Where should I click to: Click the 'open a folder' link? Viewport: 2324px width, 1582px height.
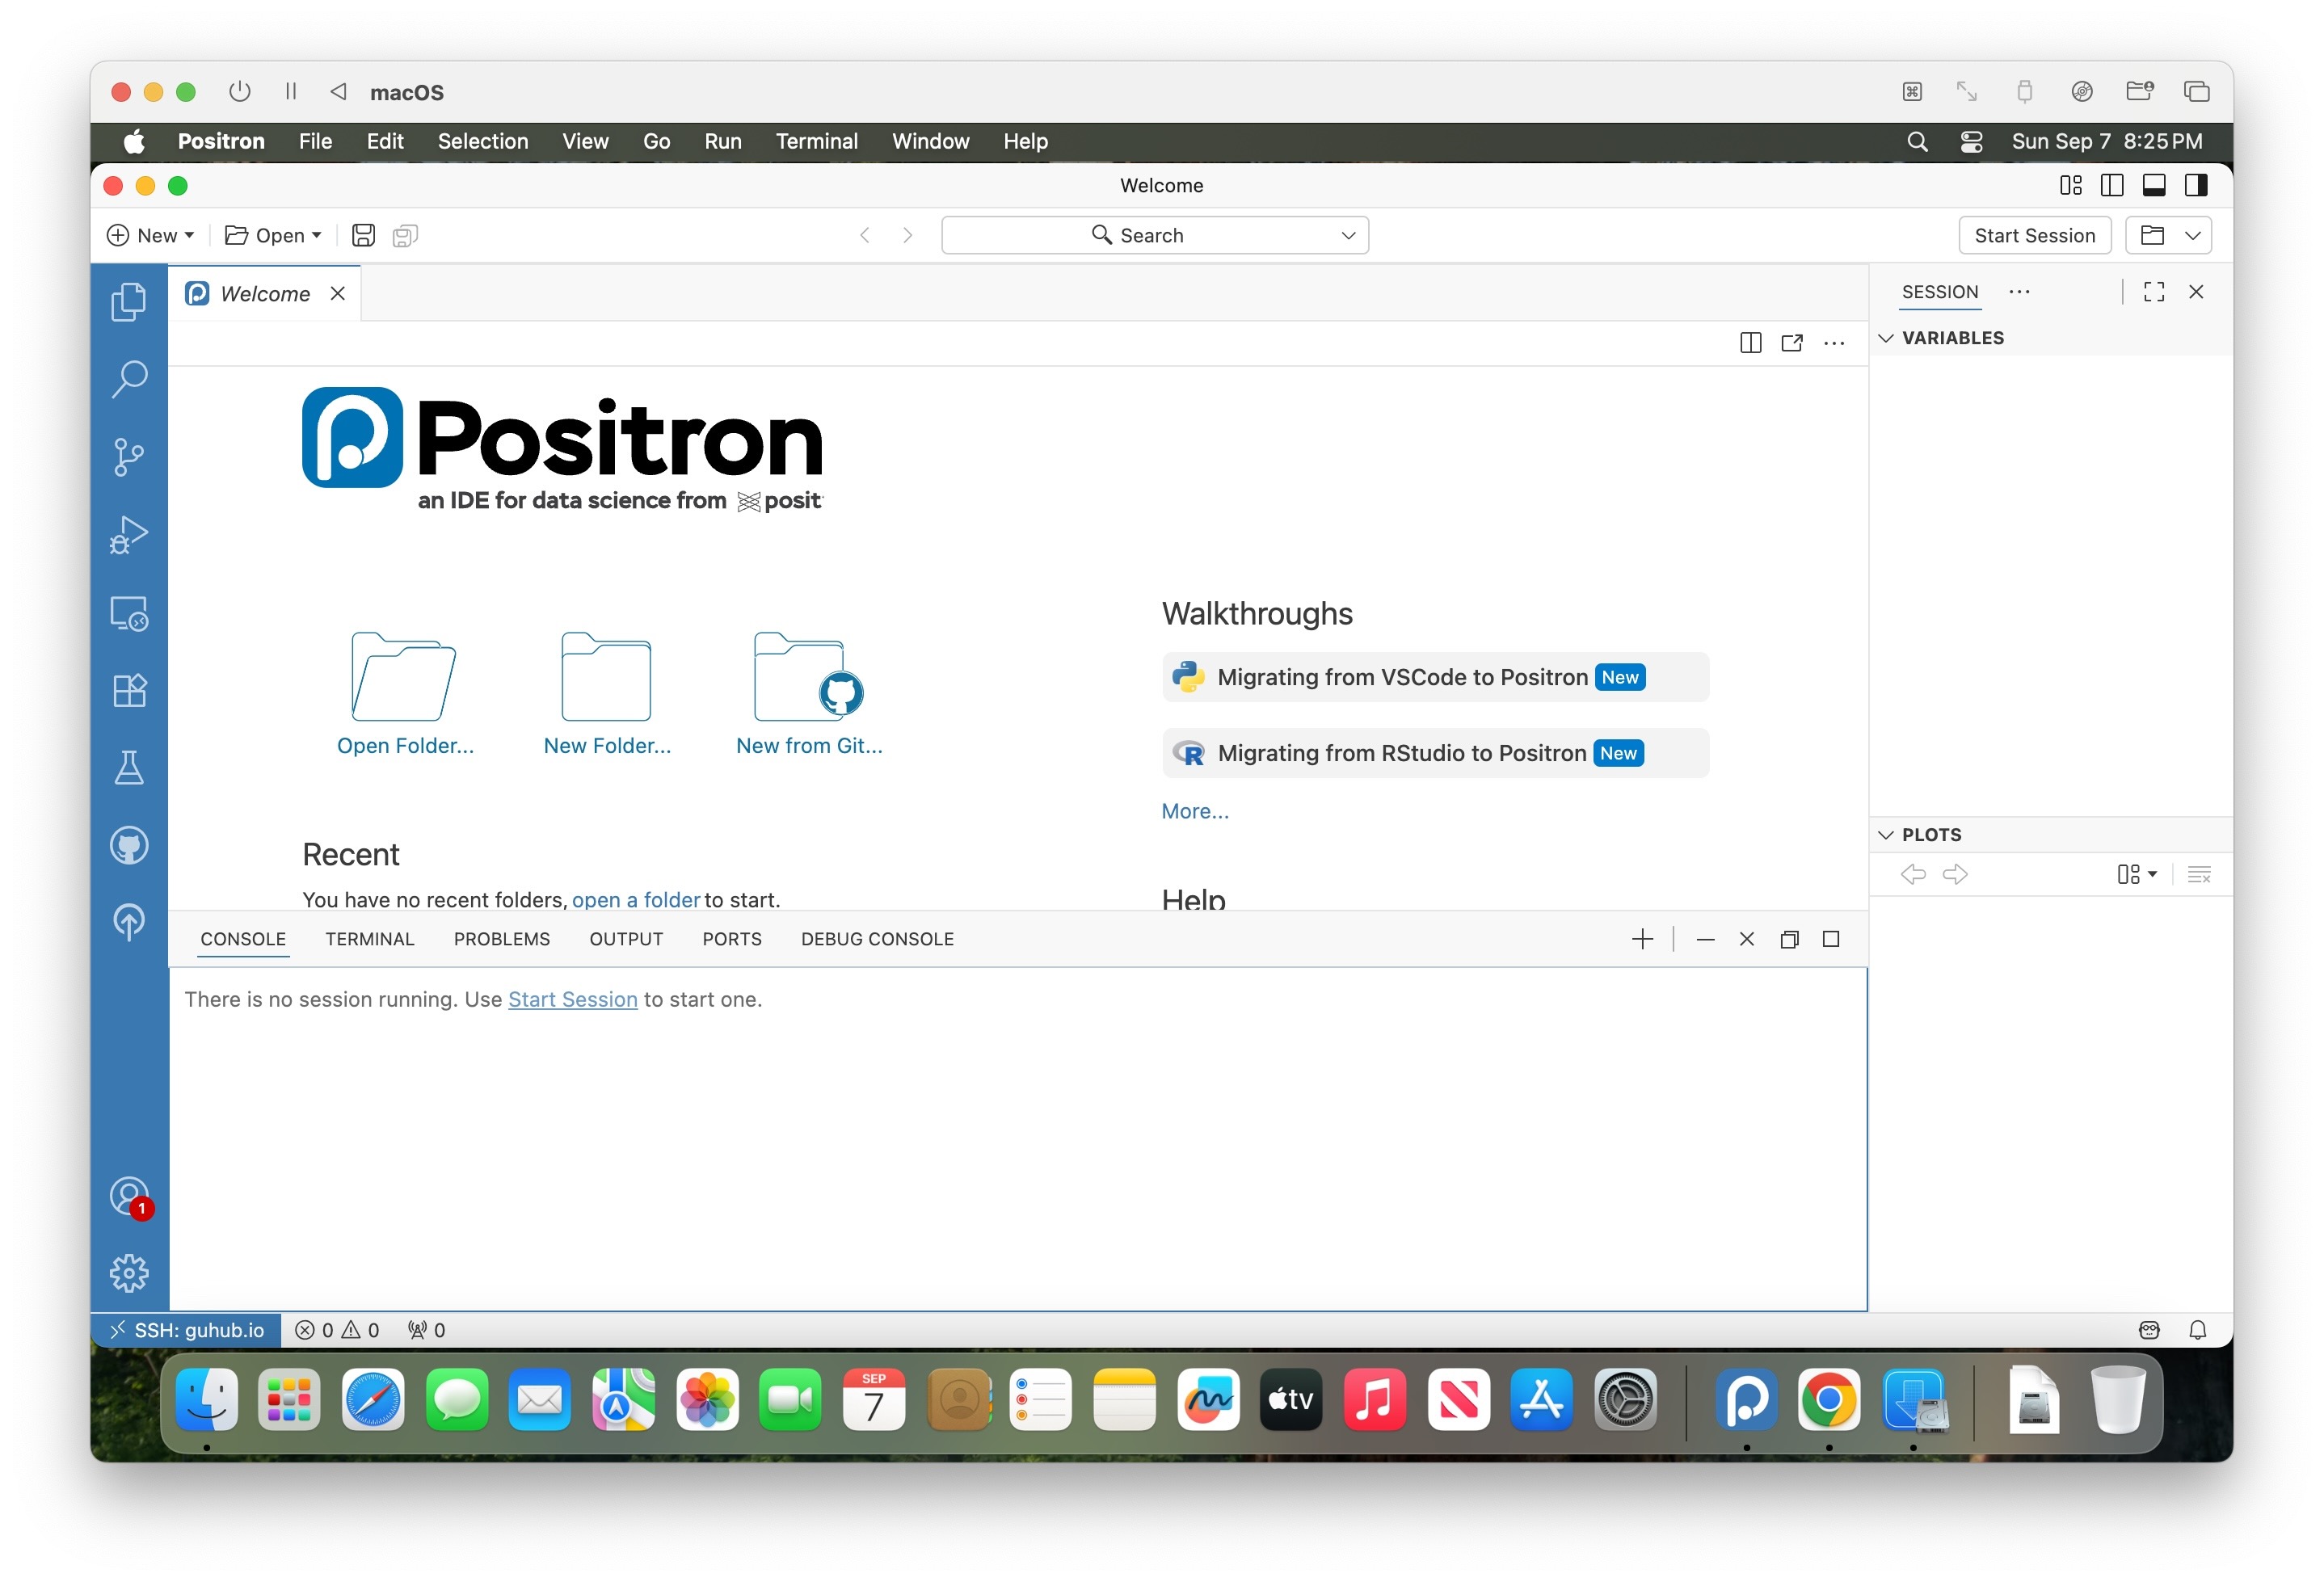pos(636,899)
